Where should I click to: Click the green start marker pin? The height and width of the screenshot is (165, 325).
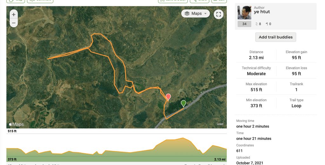pyautogui.click(x=183, y=103)
